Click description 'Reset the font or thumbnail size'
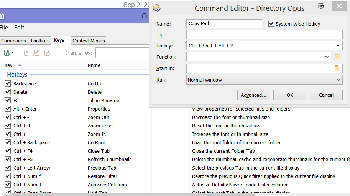 [227, 126]
